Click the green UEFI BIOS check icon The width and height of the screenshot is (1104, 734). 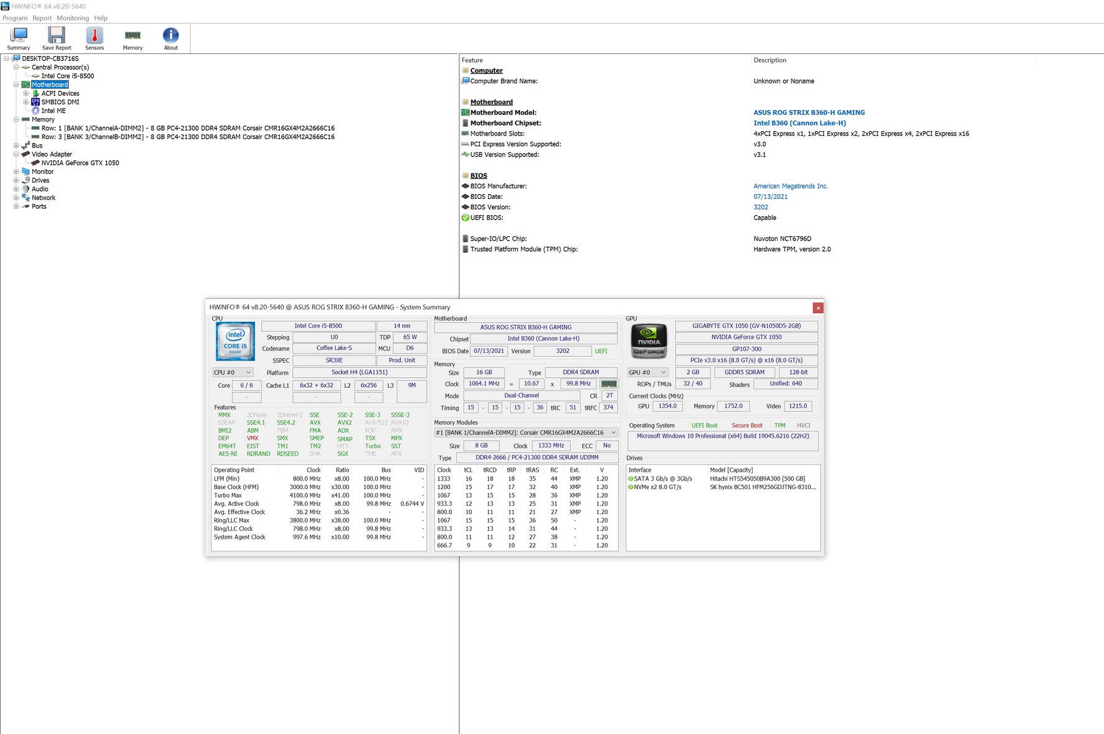tap(465, 218)
